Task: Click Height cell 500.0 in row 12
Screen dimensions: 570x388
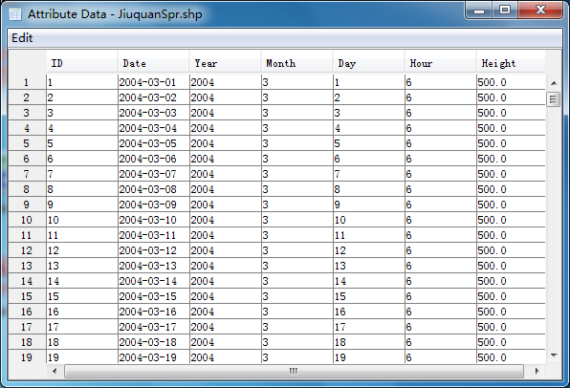Action: pos(511,250)
